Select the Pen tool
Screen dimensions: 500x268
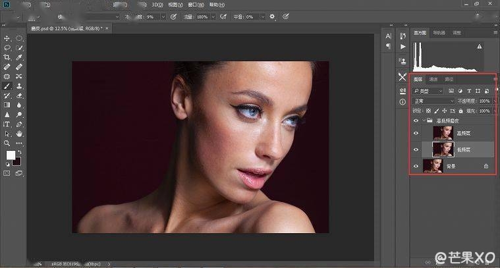(19, 124)
